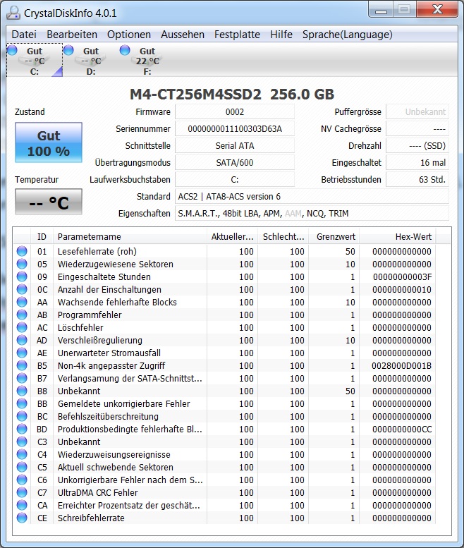Select the UltraDMA CRC Fehler text
This screenshot has width=464, height=548.
point(98,492)
